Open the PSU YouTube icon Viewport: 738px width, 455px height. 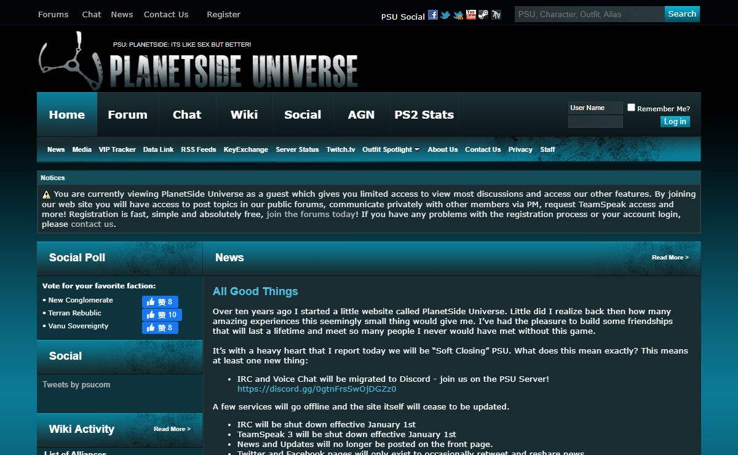pyautogui.click(x=471, y=15)
